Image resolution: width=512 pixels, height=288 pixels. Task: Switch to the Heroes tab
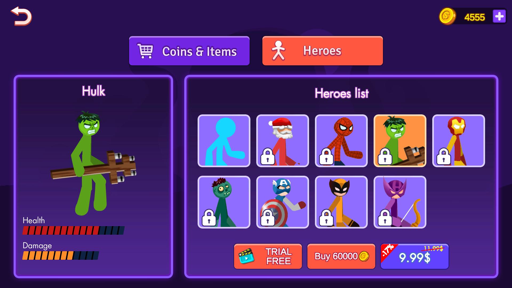323,51
